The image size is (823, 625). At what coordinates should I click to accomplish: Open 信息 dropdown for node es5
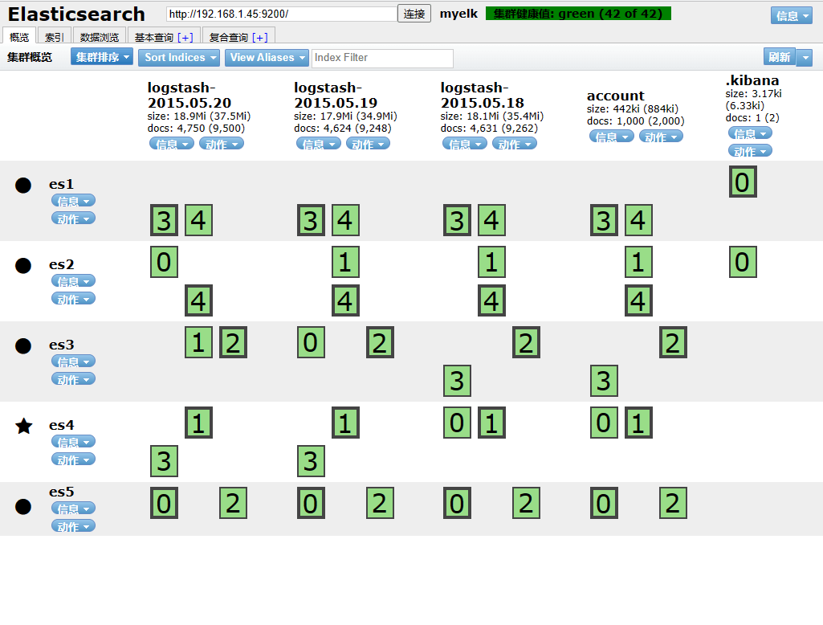coord(74,509)
